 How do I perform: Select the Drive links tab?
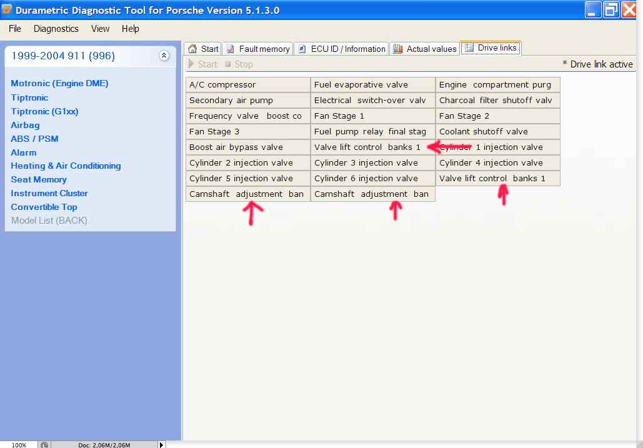[x=491, y=48]
